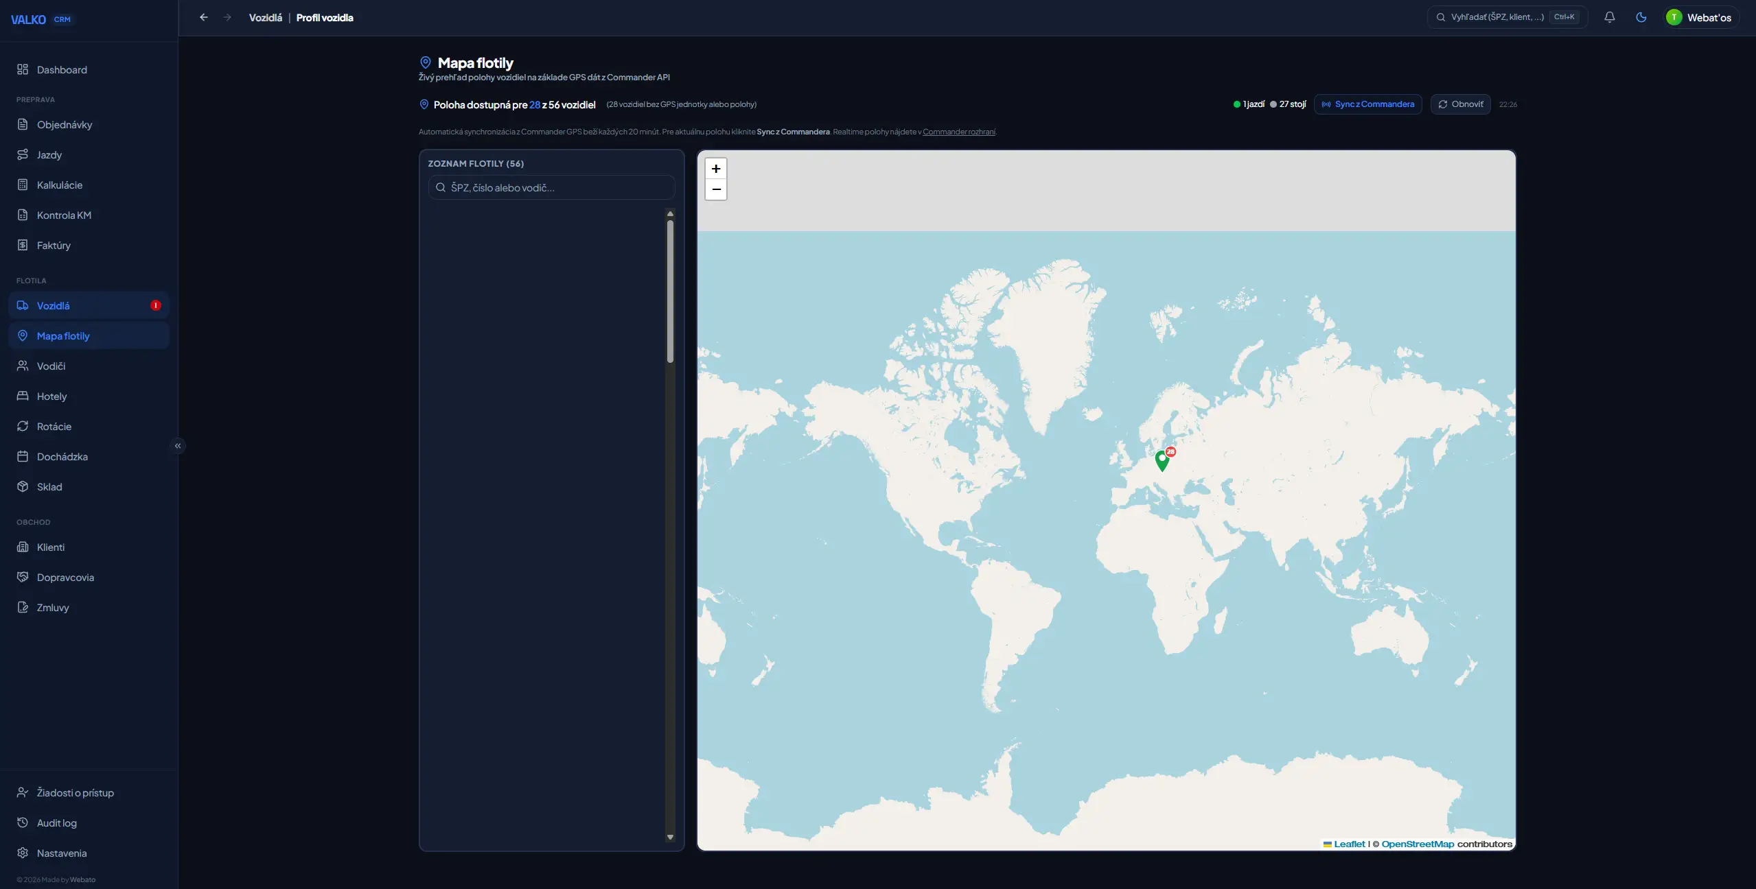Viewport: 1756px width, 889px height.
Task: Click the red 28 cluster badge on map
Action: pyautogui.click(x=1171, y=451)
